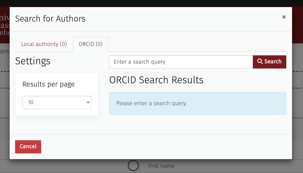
Task: Expand options via the dropdown chevron arrow
Action: coord(88,102)
